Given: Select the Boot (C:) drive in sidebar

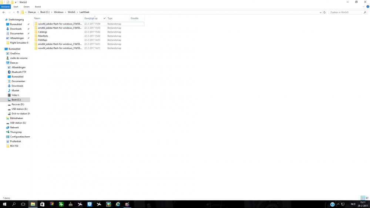Looking at the screenshot, I should pos(16,100).
